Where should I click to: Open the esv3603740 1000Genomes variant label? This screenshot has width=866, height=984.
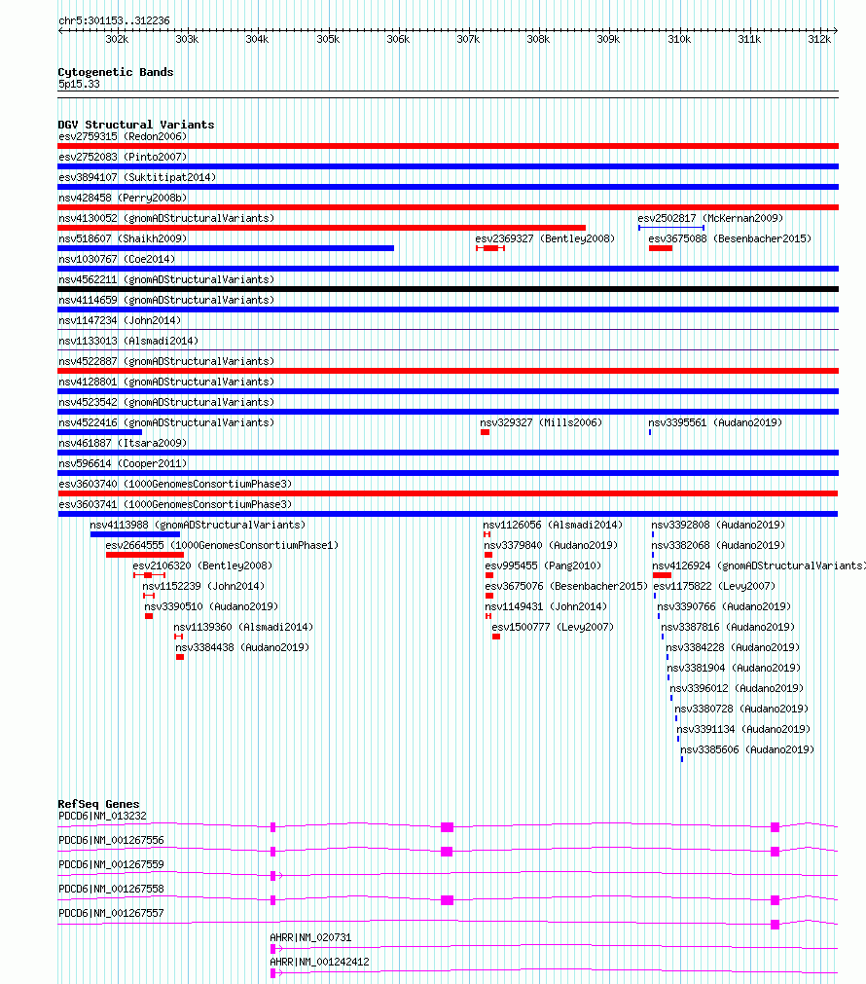pos(175,484)
